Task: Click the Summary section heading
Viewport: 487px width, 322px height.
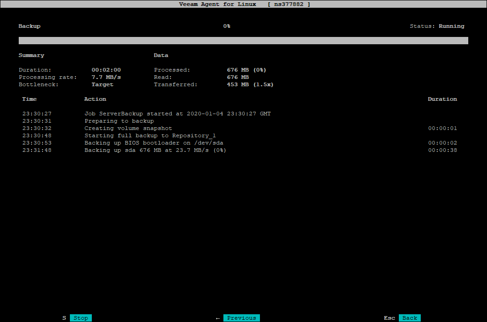Action: pyautogui.click(x=32, y=55)
